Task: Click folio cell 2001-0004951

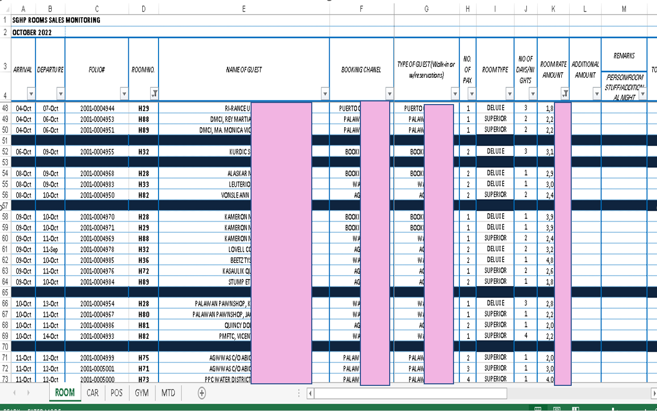Action: click(x=97, y=130)
